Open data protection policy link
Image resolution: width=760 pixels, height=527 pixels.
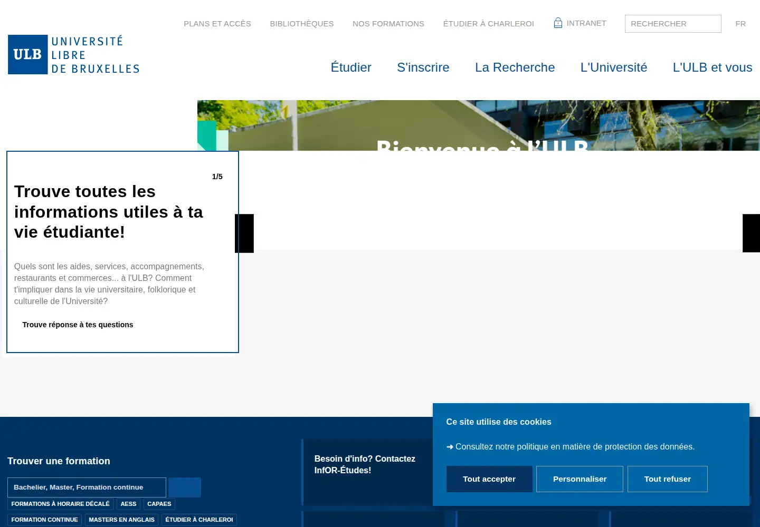coord(571,446)
